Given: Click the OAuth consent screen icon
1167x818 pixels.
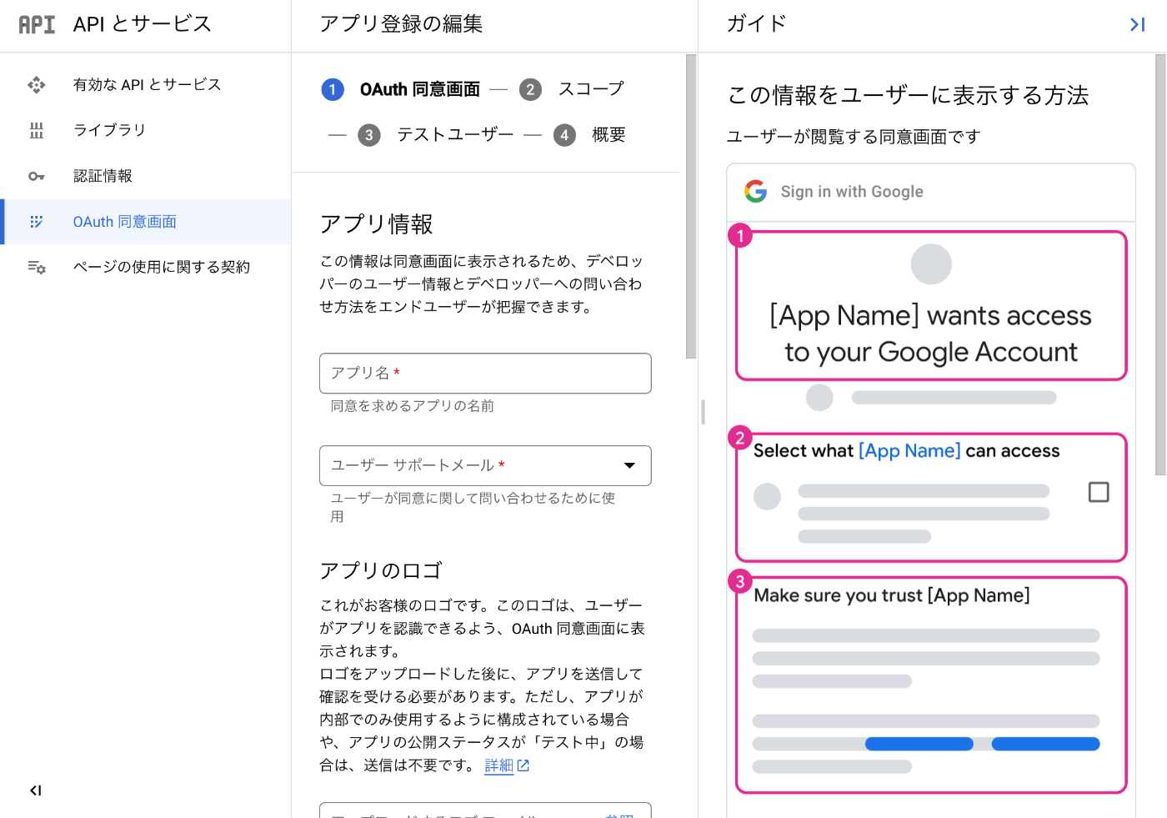Looking at the screenshot, I should 37,222.
